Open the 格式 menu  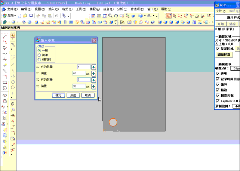(x=67, y=9)
